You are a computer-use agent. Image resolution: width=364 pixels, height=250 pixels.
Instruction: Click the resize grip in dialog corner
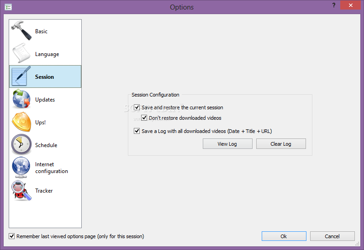point(358,244)
